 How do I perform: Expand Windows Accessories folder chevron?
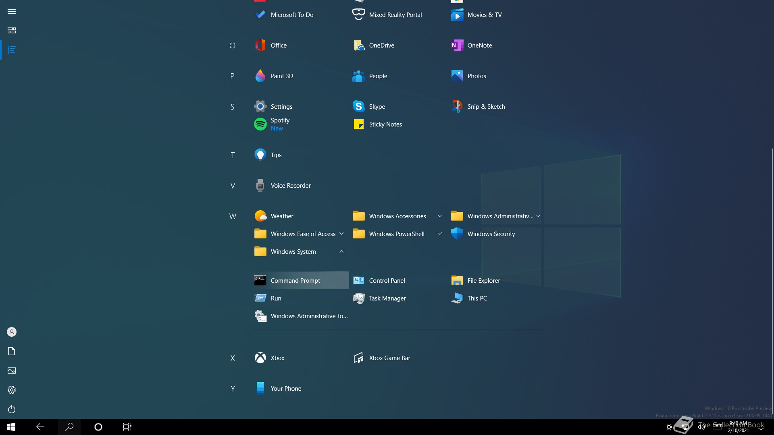coord(440,216)
